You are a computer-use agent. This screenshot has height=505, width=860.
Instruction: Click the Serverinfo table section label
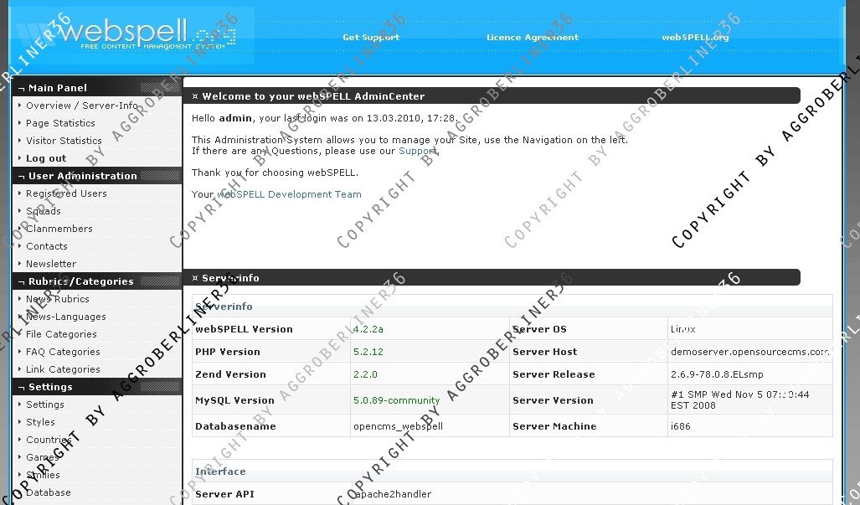pos(224,307)
